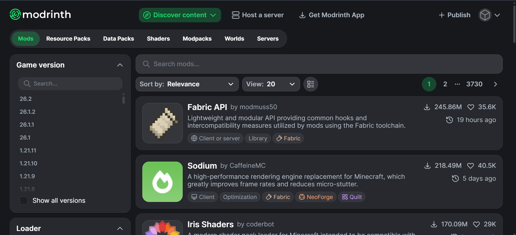The width and height of the screenshot is (516, 235).
Task: Go to results page 2
Action: pos(445,84)
